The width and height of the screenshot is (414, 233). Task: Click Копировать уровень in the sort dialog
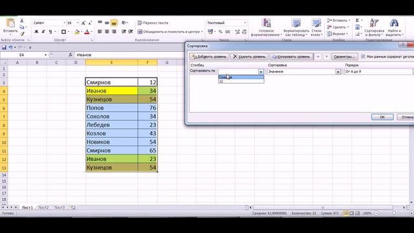291,56
